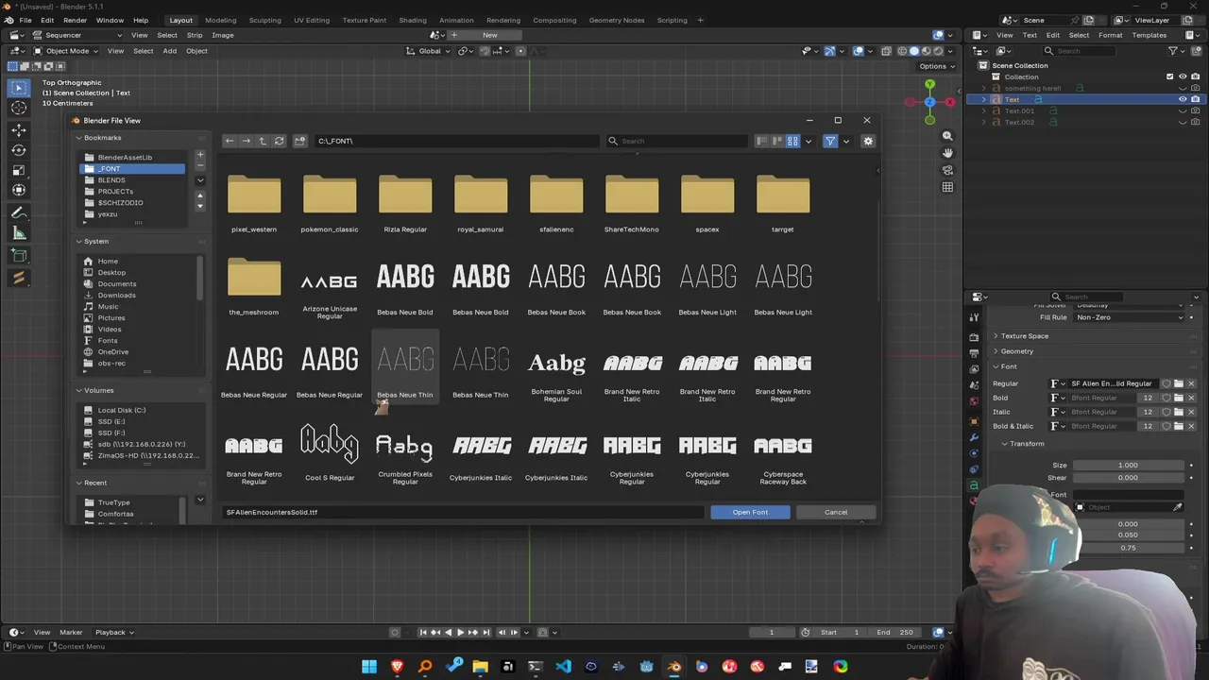Screen dimensions: 1209x680
Task: Open File View settings gear
Action: tap(868, 141)
